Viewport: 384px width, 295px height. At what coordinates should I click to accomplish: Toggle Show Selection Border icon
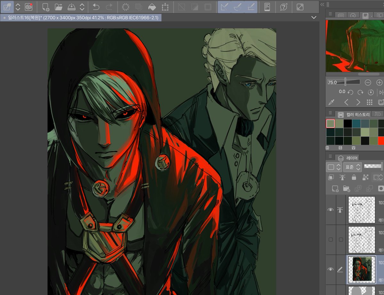pos(208,7)
